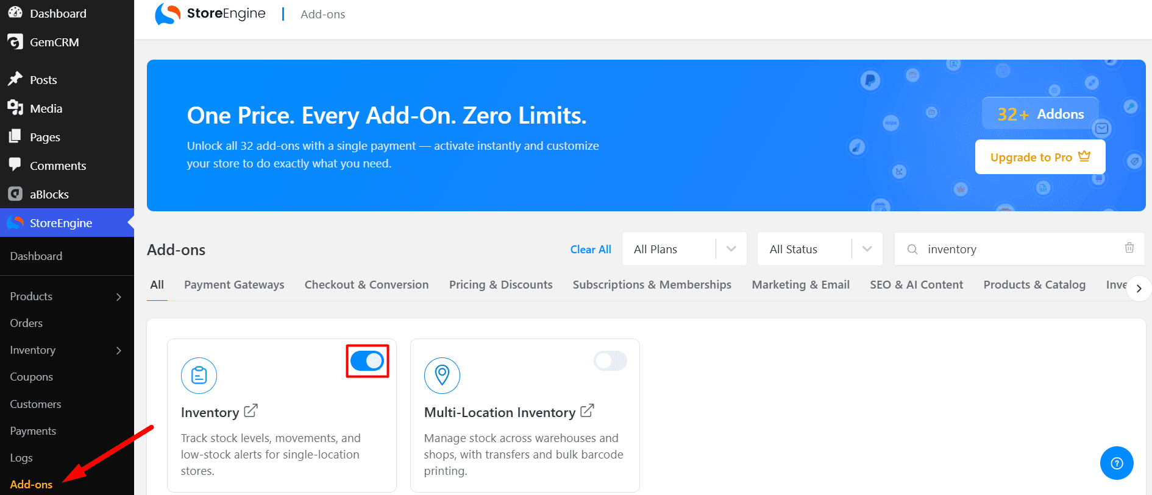Disable the Inventory add-on toggle
Viewport: 1152px width, 495px height.
[x=367, y=361]
